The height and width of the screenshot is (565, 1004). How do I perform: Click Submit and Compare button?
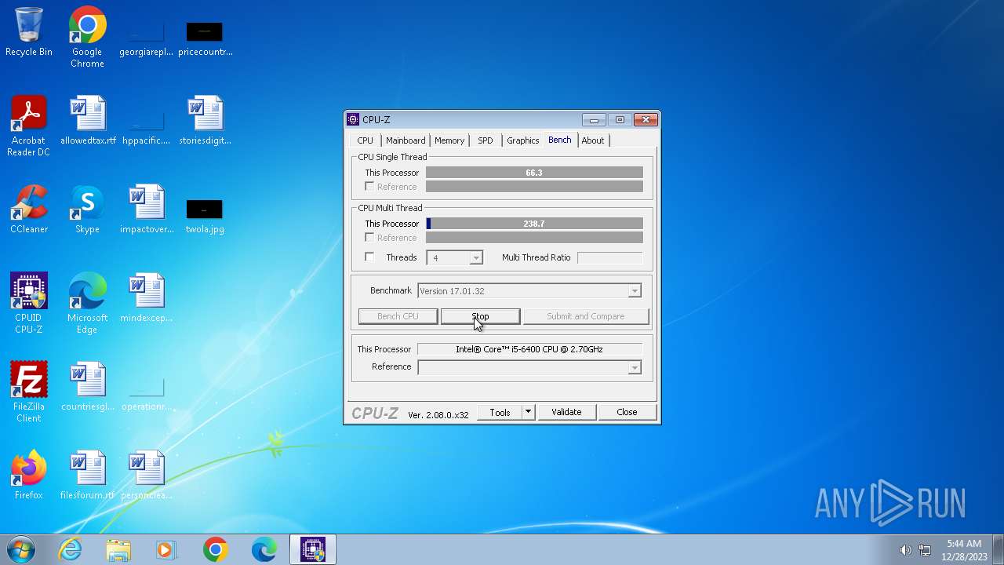tap(586, 316)
